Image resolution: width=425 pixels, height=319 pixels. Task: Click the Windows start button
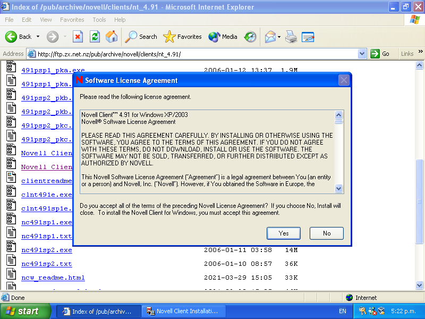[x=25, y=311]
